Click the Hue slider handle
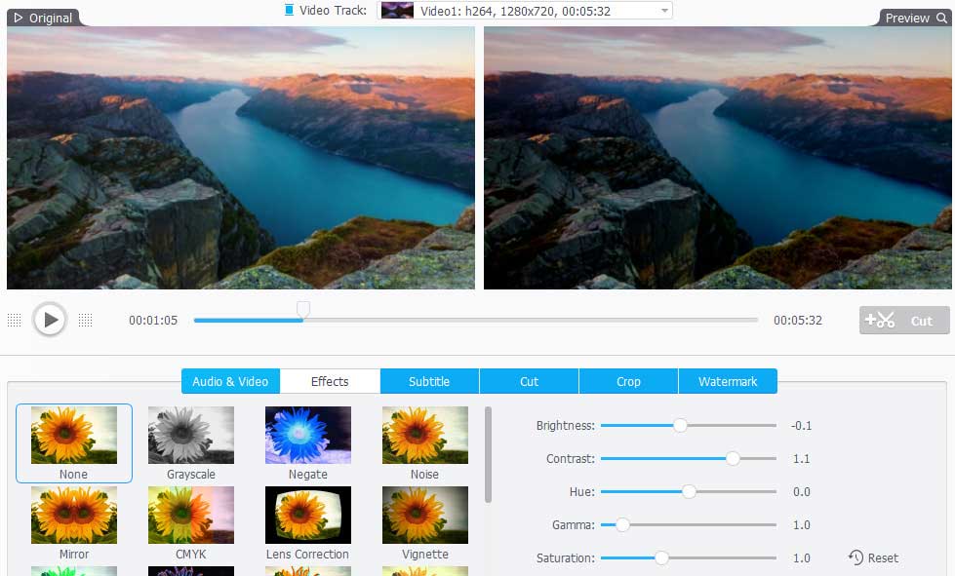 click(x=689, y=491)
